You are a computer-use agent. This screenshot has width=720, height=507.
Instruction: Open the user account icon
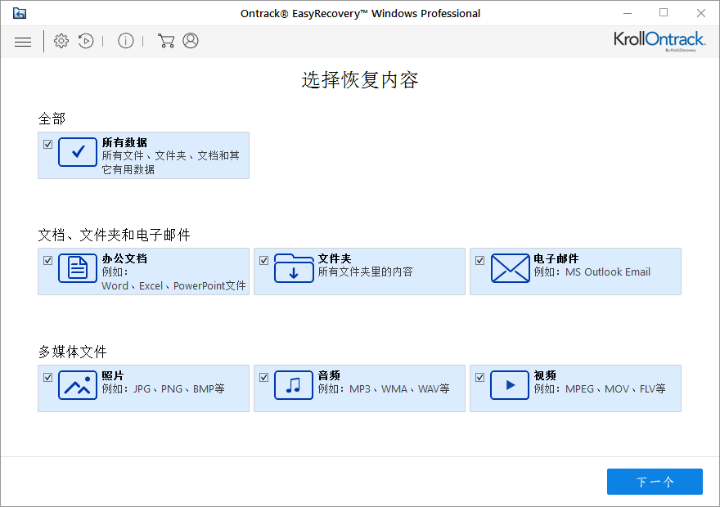tap(191, 41)
